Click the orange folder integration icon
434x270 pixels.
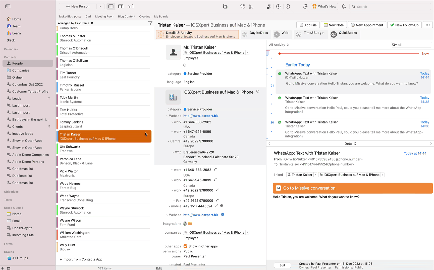pos(190,224)
